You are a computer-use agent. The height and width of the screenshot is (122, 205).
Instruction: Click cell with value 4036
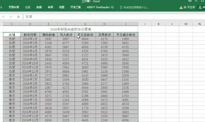point(126,120)
